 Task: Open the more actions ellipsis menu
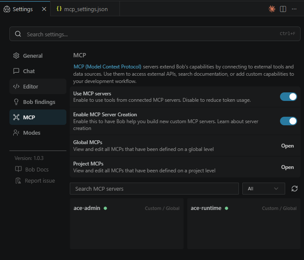click(x=294, y=9)
